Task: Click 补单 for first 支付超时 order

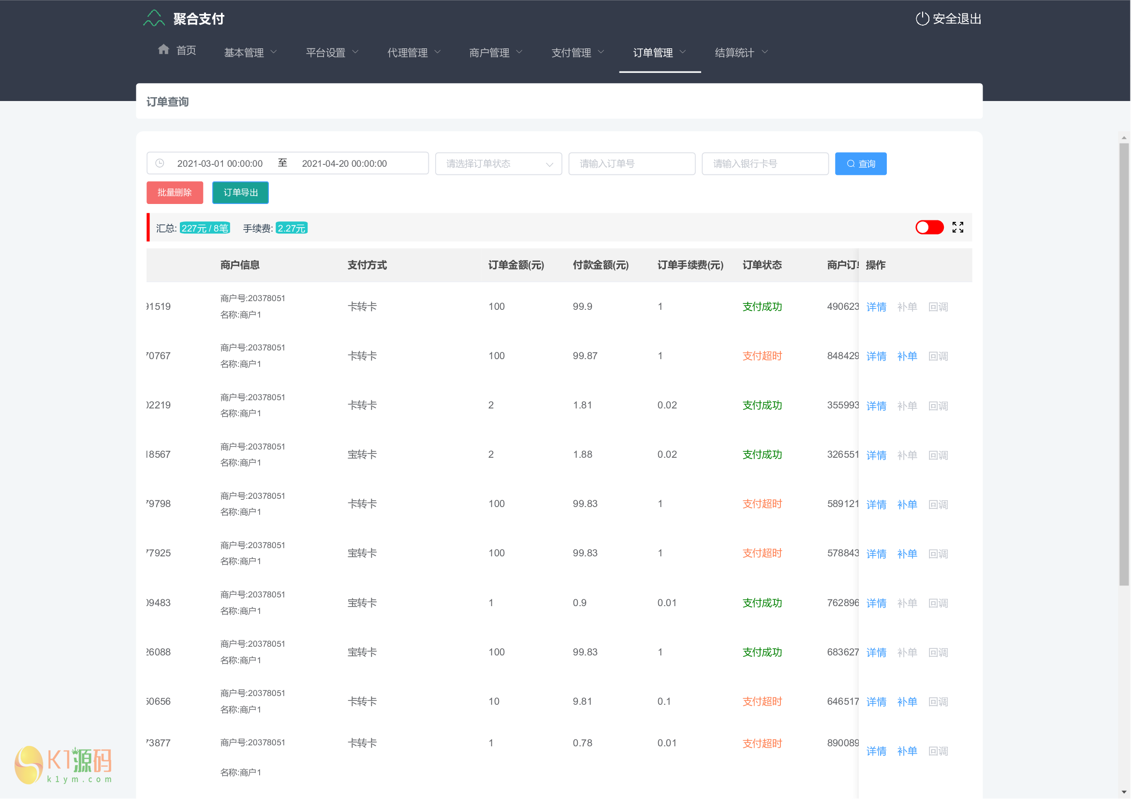Action: (907, 356)
